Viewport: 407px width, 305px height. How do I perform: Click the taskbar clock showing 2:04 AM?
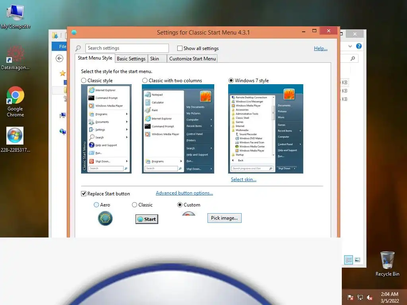click(x=390, y=297)
